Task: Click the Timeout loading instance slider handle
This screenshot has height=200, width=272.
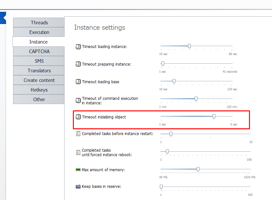Action: pyautogui.click(x=189, y=46)
